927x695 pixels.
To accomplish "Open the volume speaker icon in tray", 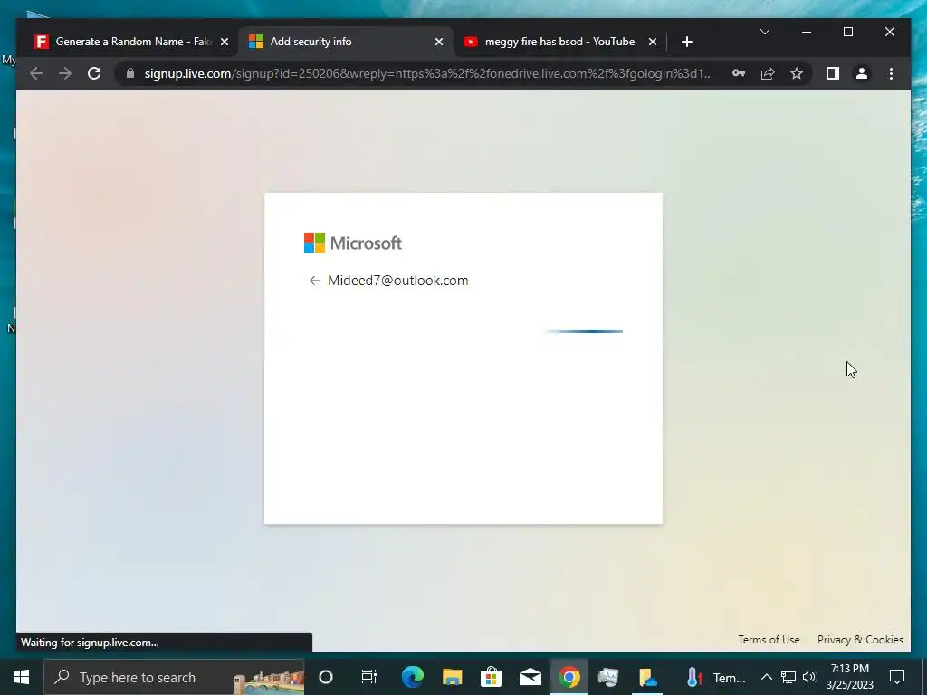I will pos(809,677).
